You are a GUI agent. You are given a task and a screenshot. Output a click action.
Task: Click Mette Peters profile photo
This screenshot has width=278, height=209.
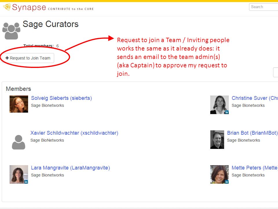point(220,174)
